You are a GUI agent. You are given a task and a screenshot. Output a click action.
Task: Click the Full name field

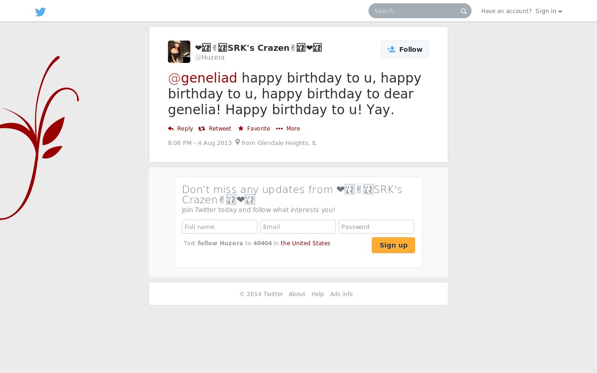220,227
